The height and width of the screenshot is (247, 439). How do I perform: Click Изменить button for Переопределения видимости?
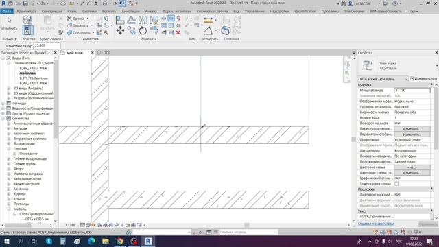coord(412,129)
